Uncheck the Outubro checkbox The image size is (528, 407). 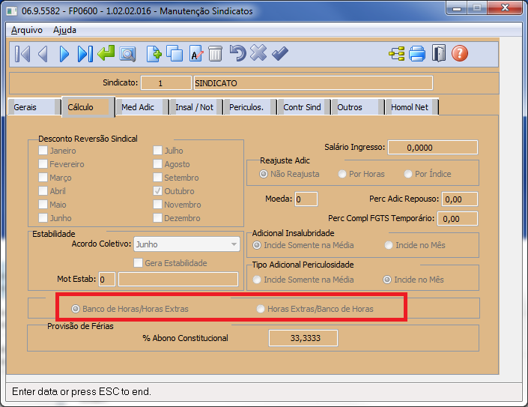[157, 190]
